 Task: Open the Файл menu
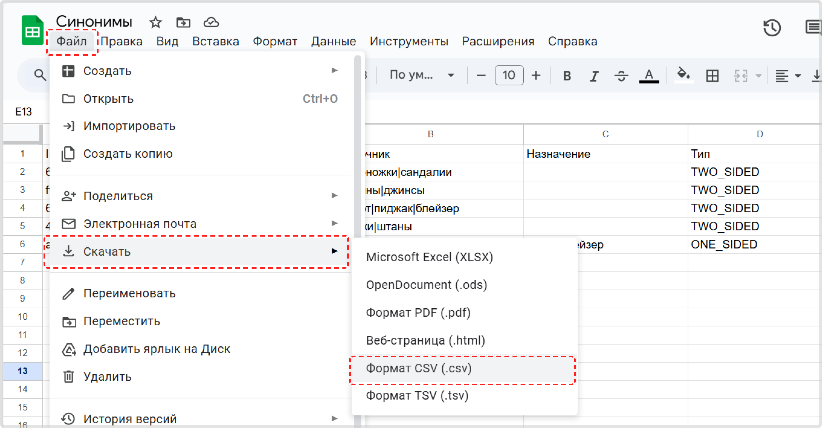71,42
